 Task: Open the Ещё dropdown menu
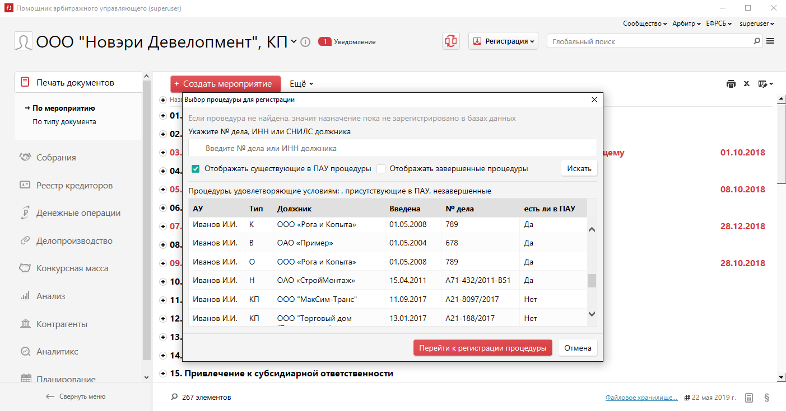pos(301,84)
